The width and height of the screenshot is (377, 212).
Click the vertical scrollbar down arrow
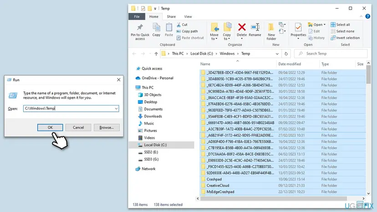point(368,193)
